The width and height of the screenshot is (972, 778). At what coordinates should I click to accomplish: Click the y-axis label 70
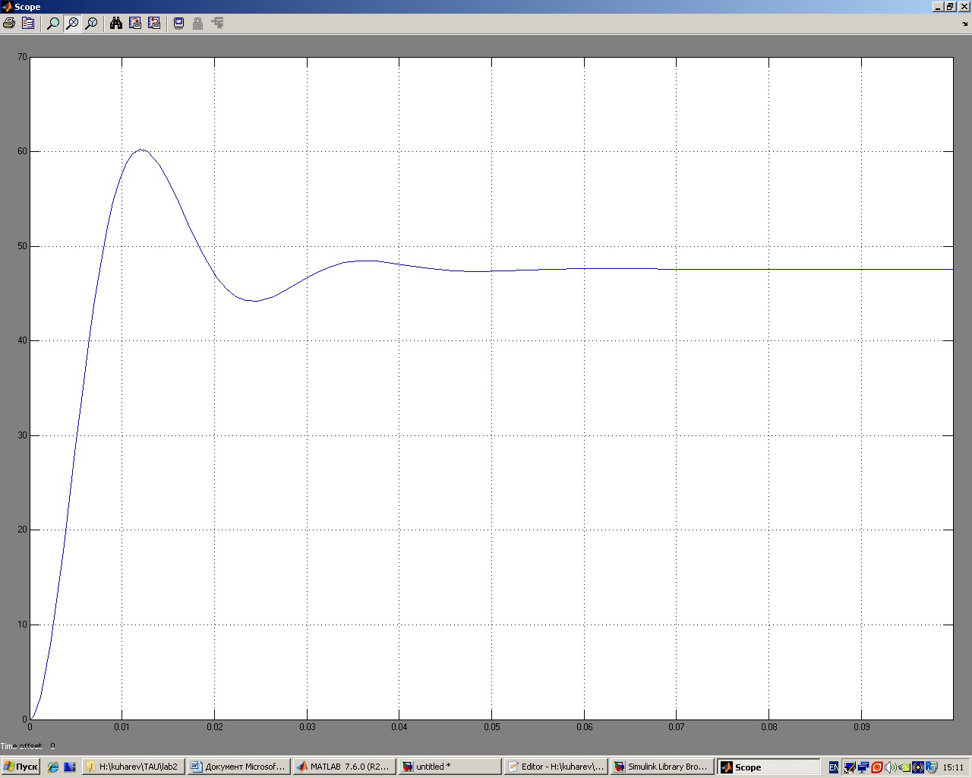[23, 57]
